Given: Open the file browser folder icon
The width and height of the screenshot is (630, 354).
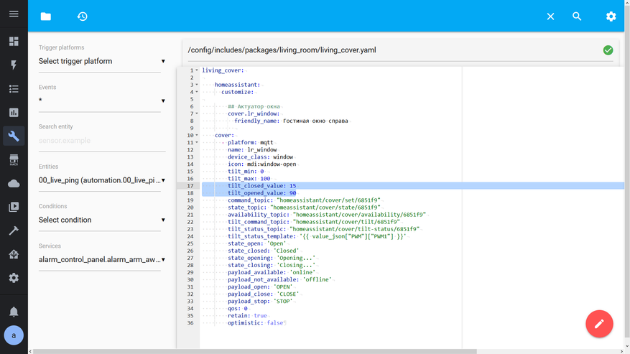Looking at the screenshot, I should (x=46, y=17).
